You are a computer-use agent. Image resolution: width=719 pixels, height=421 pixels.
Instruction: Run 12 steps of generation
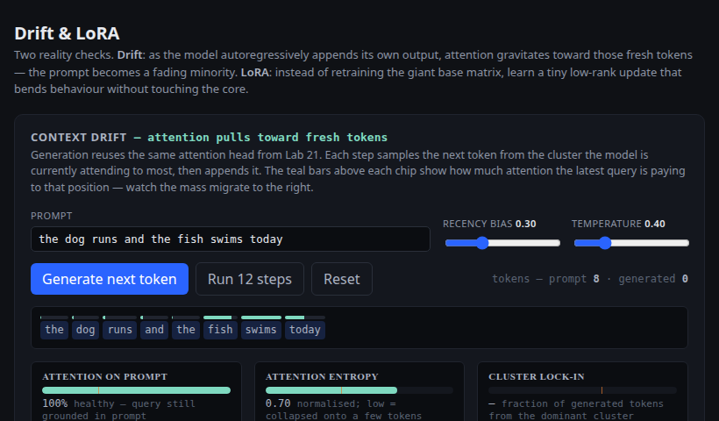[x=249, y=279]
